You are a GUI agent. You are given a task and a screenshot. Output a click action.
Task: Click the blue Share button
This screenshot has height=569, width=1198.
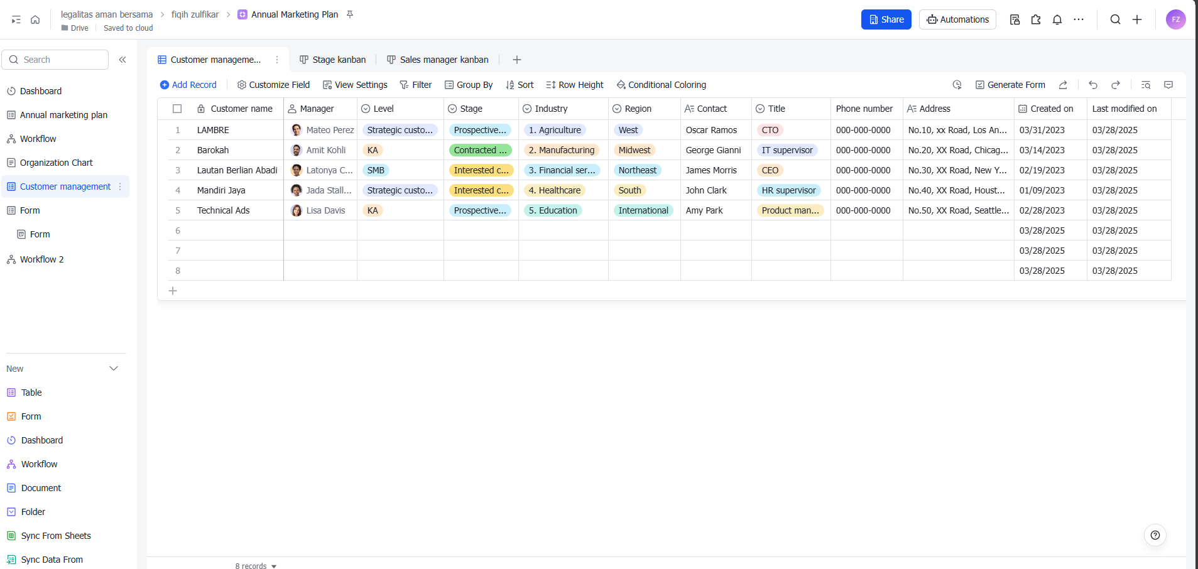[x=886, y=19]
